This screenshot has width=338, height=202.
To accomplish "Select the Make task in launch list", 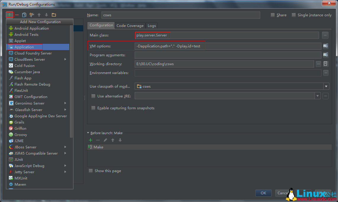I will (x=98, y=147).
